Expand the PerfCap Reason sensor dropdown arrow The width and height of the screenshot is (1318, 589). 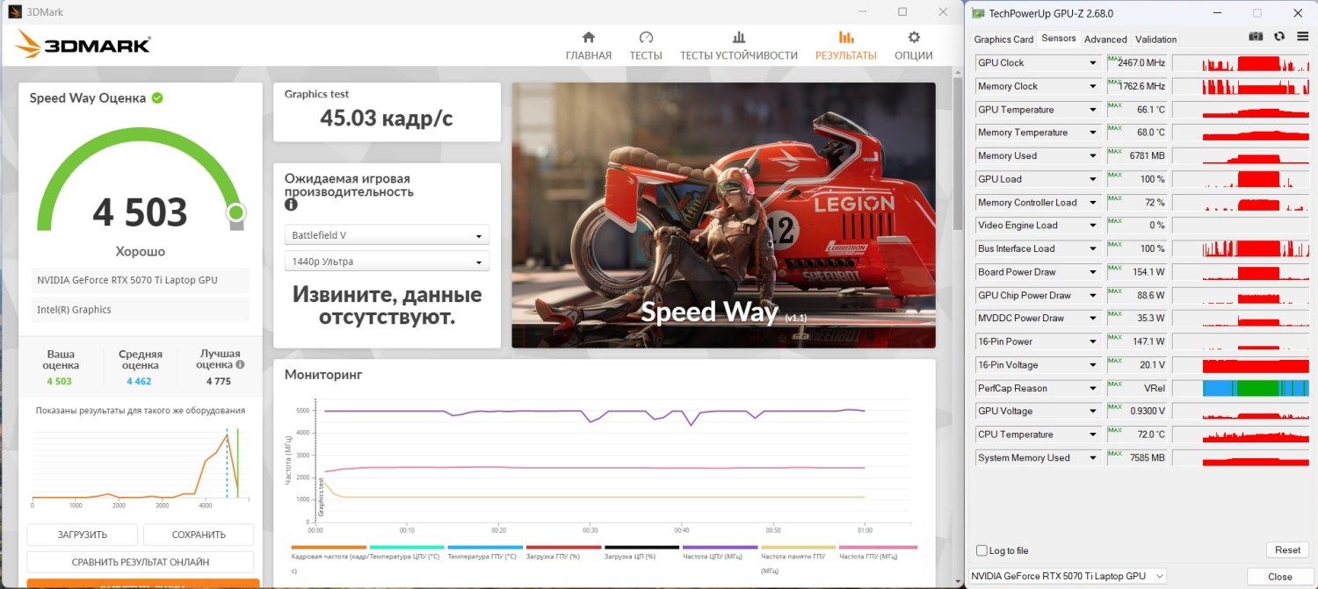point(1094,388)
